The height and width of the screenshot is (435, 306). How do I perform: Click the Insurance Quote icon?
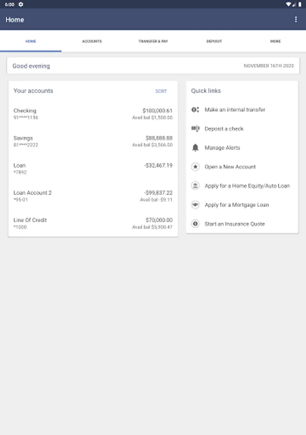[195, 224]
